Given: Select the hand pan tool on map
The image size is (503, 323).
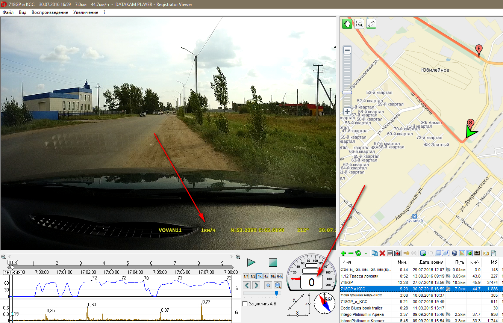Looking at the screenshot, I should [x=347, y=24].
